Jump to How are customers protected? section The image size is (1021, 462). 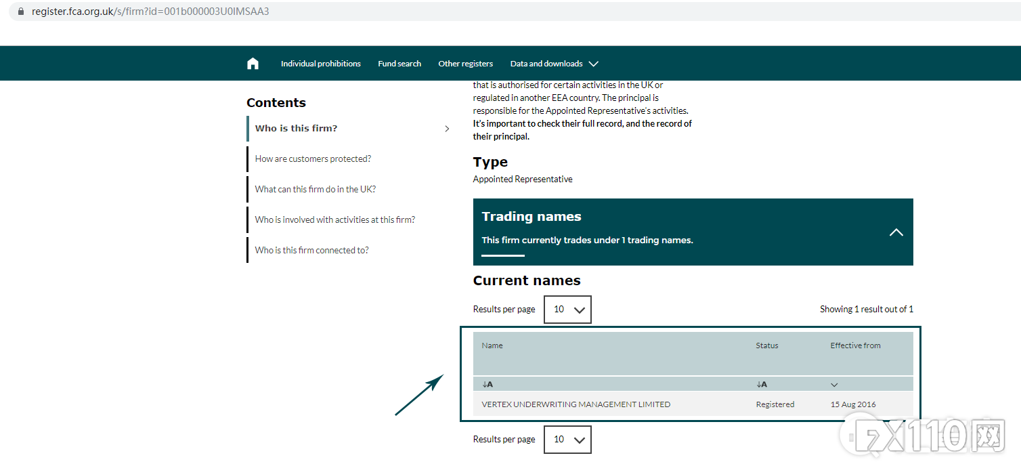[313, 159]
